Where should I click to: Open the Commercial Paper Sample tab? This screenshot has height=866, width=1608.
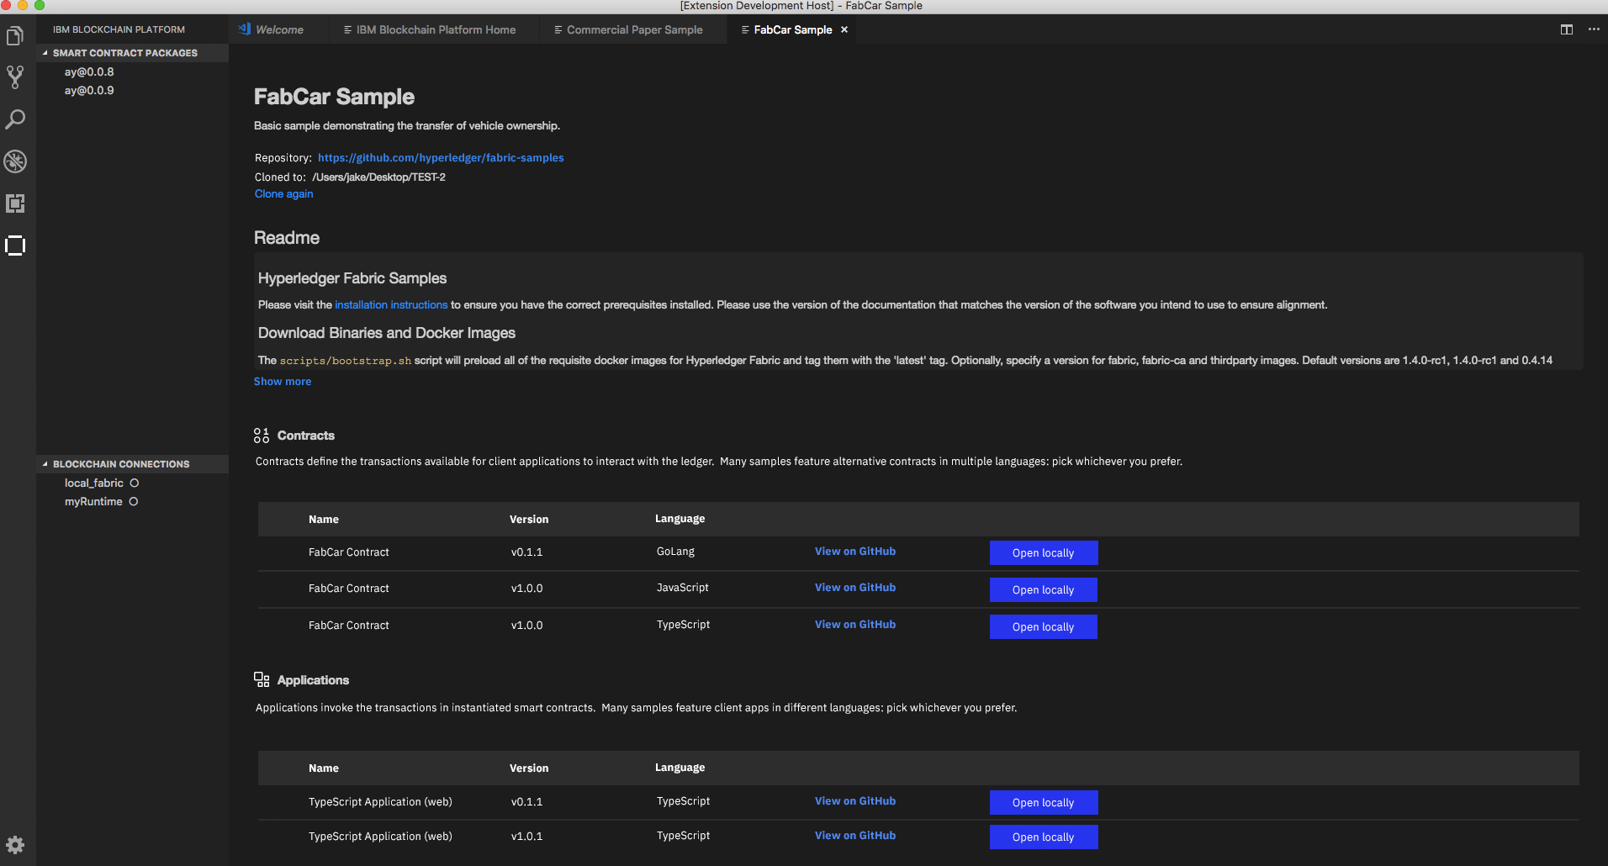(634, 29)
